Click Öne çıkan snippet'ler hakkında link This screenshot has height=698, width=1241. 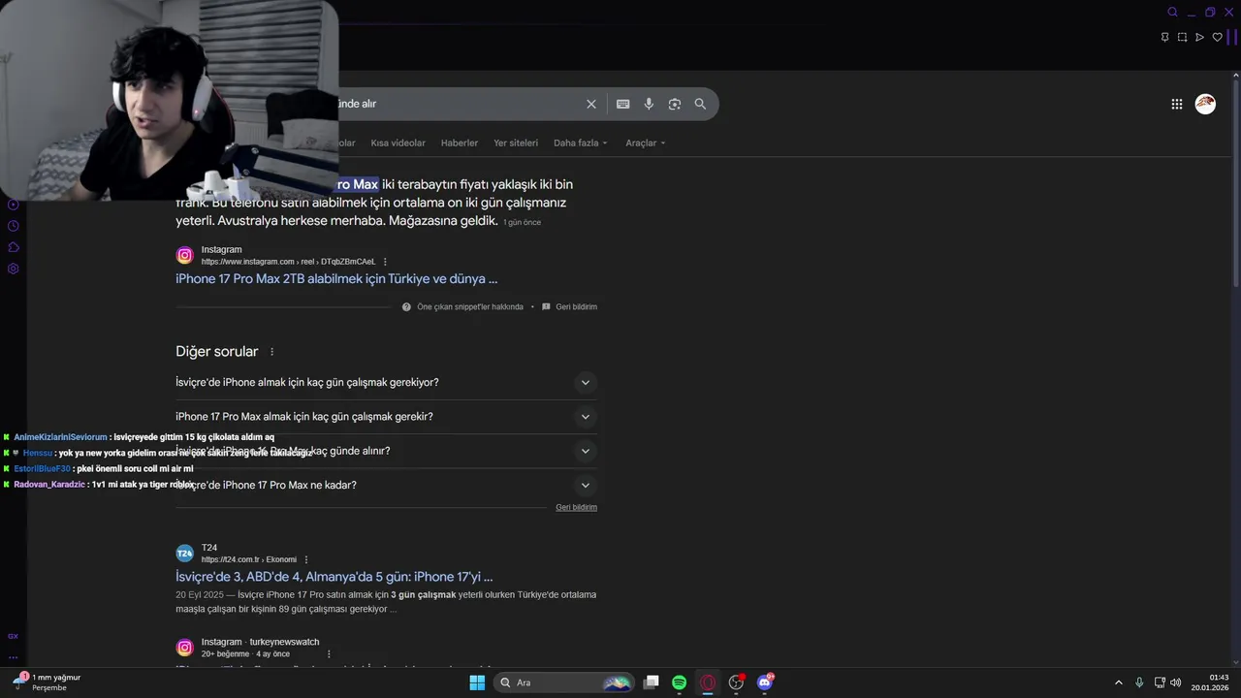[x=470, y=306]
